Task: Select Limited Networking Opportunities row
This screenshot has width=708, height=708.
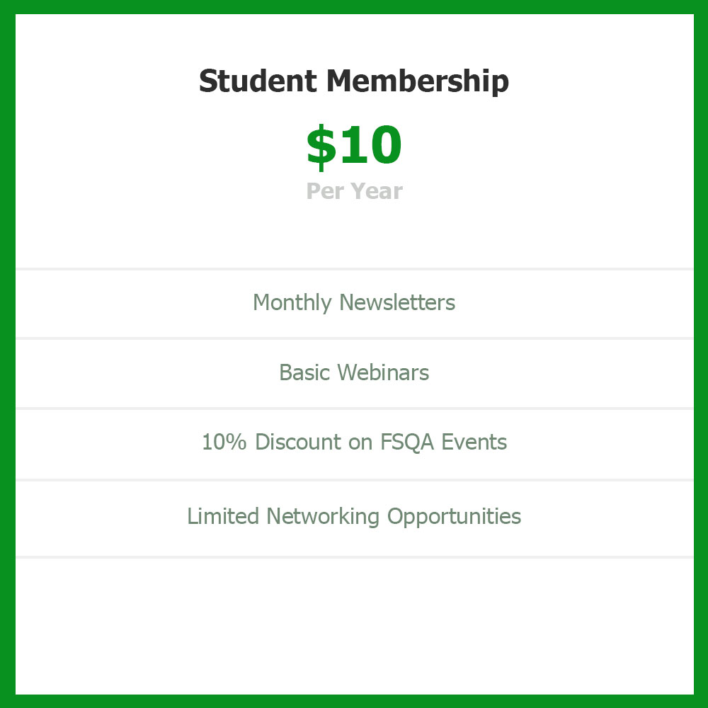Action: point(355,518)
